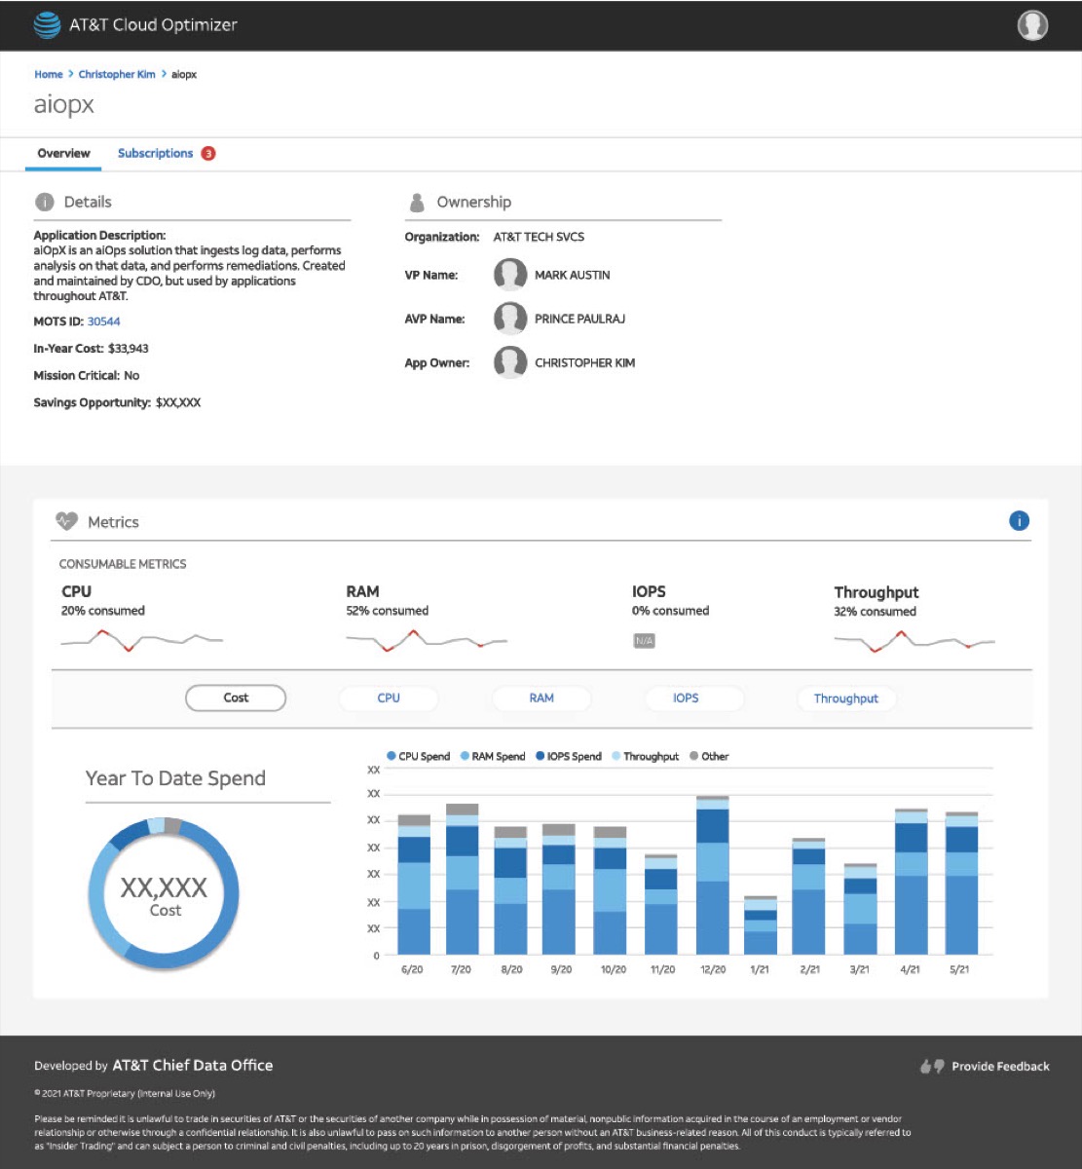Select the RAM metric pill
1082x1169 pixels.
(x=541, y=698)
